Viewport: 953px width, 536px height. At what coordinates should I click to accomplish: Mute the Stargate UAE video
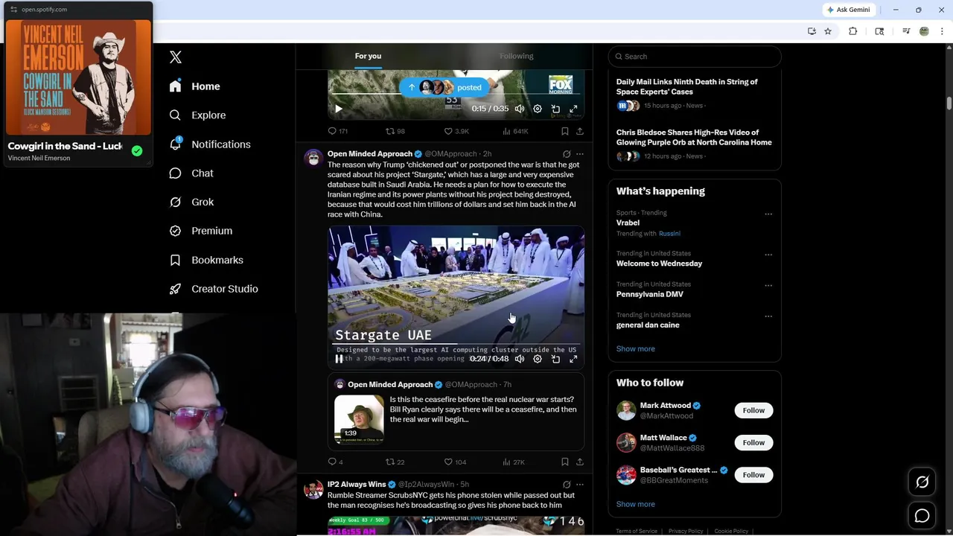tap(520, 359)
